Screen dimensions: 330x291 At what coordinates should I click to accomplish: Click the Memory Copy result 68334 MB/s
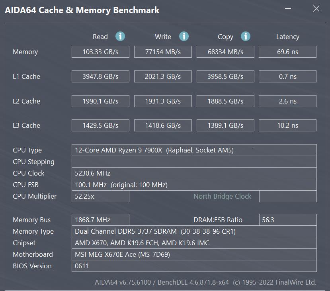pyautogui.click(x=225, y=52)
